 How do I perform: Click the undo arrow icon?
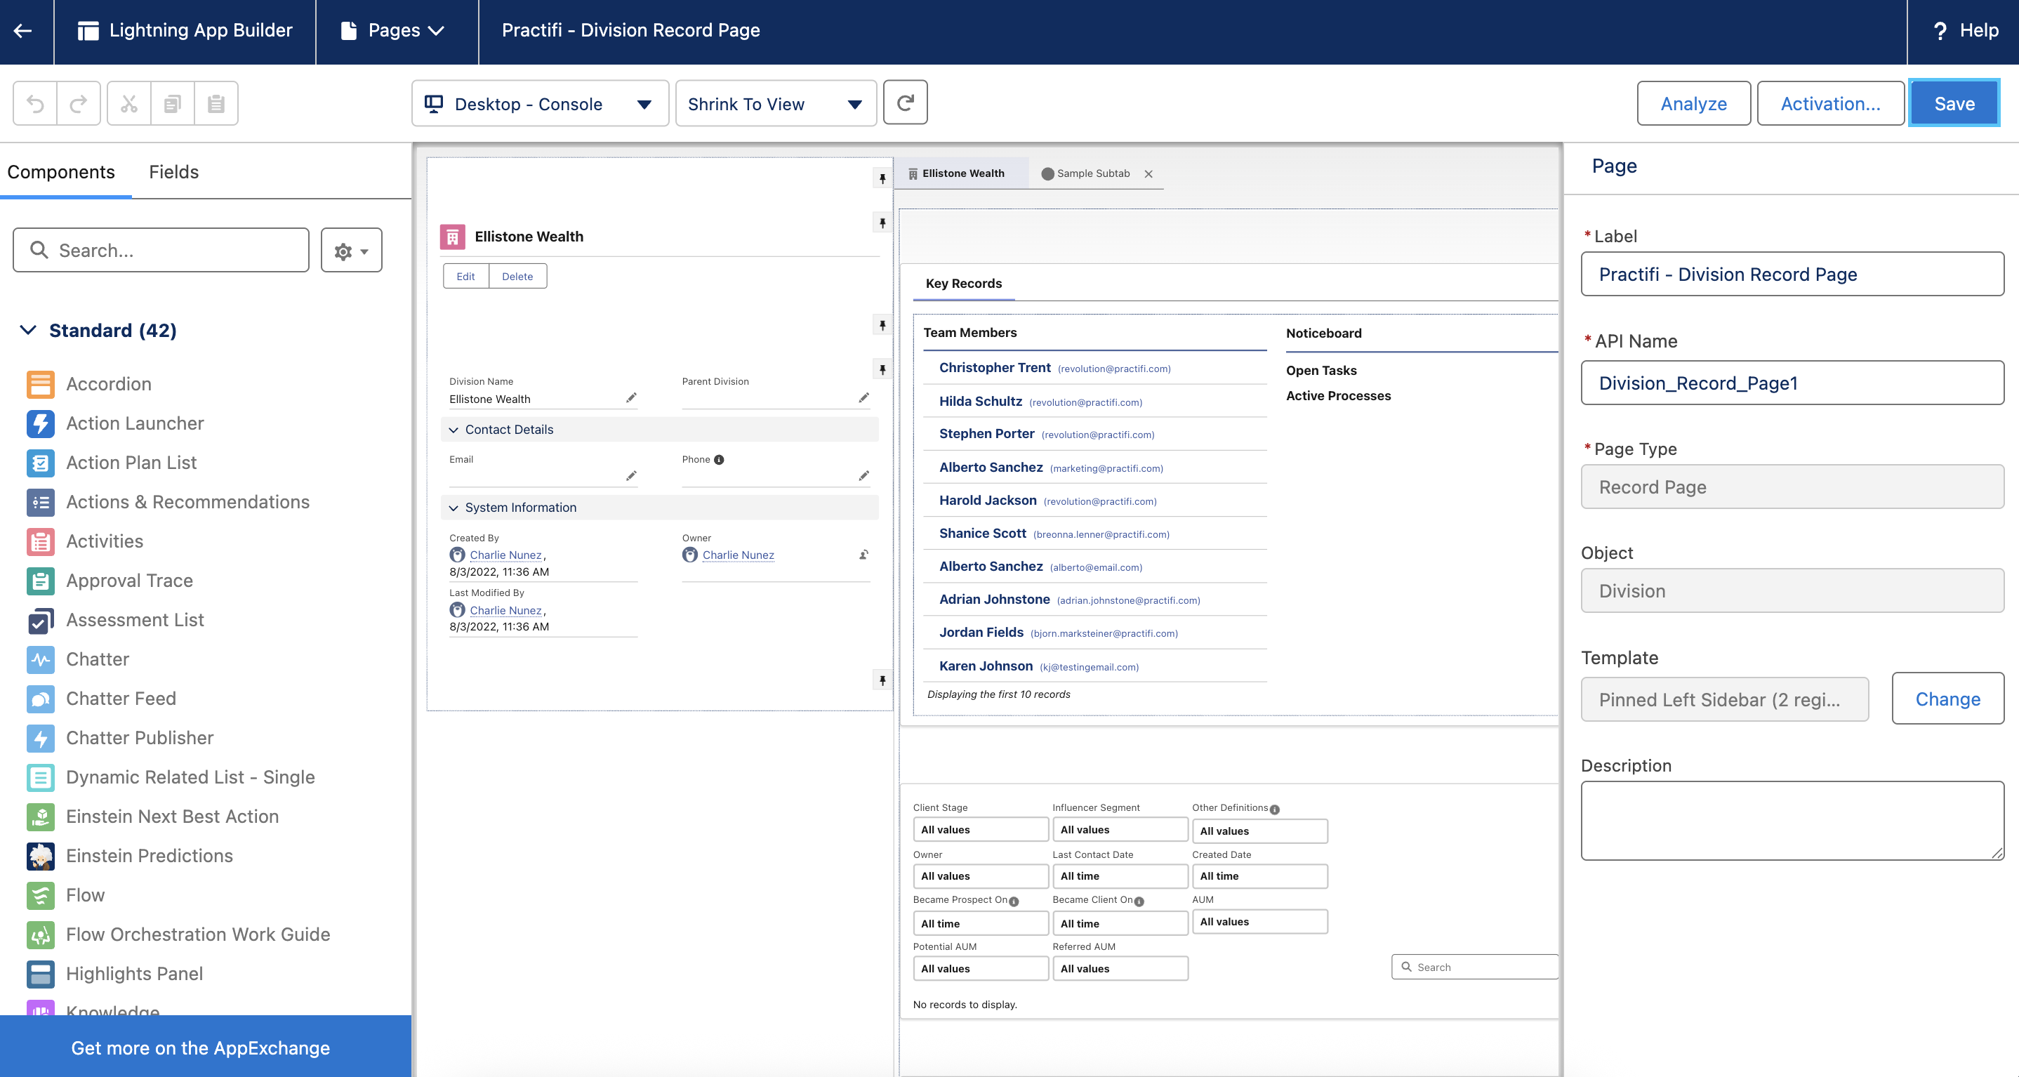(35, 103)
